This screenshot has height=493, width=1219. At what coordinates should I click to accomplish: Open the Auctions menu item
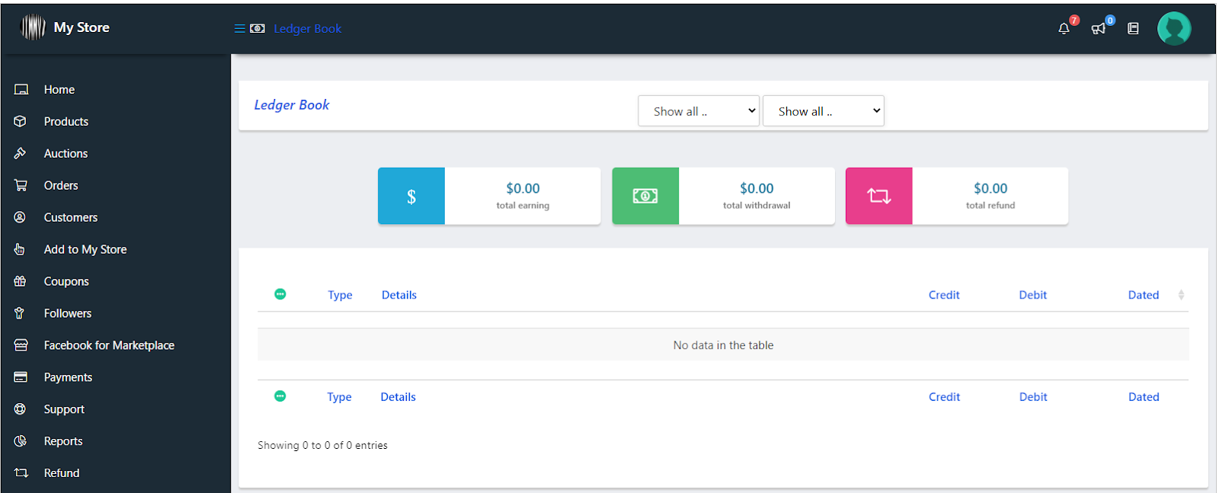66,154
